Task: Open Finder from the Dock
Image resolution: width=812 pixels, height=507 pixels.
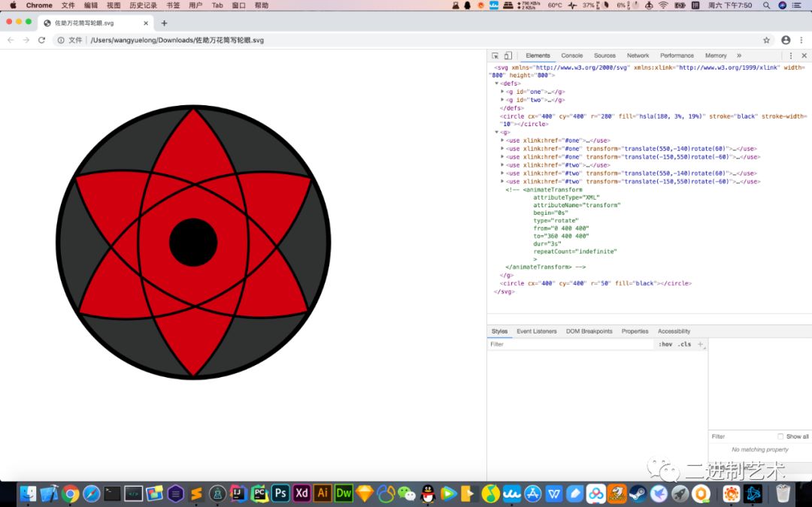Action: (x=28, y=493)
